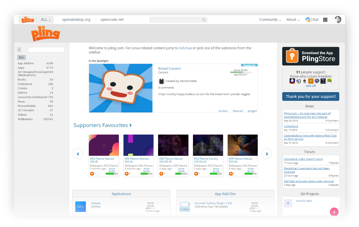Open the Tweaks application link
This screenshot has width=359, height=227.
pos(96,203)
